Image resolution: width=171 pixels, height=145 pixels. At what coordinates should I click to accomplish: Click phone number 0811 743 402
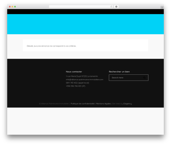71,83
